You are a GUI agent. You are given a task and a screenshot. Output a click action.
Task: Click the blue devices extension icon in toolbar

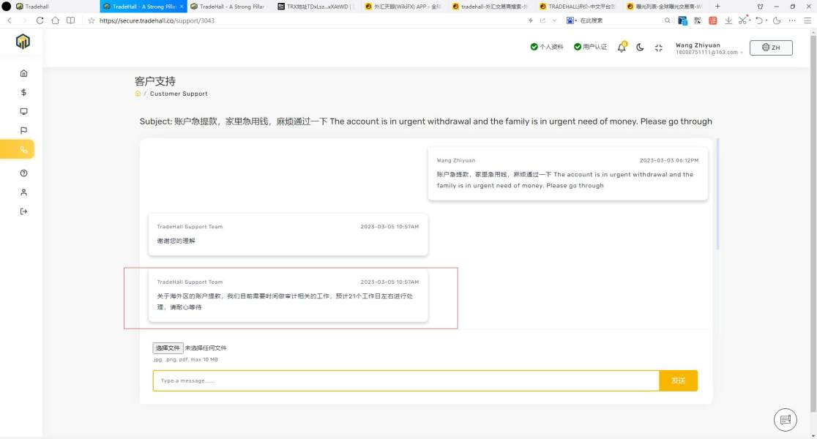(x=682, y=20)
